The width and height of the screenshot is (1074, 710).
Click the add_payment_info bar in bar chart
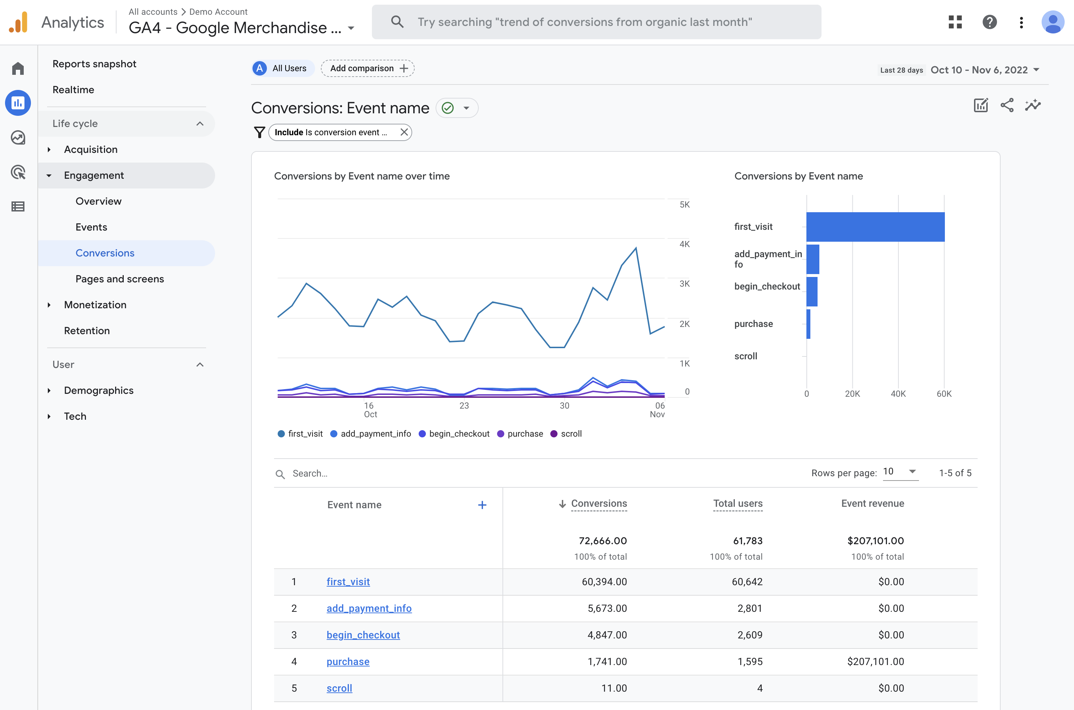[813, 259]
